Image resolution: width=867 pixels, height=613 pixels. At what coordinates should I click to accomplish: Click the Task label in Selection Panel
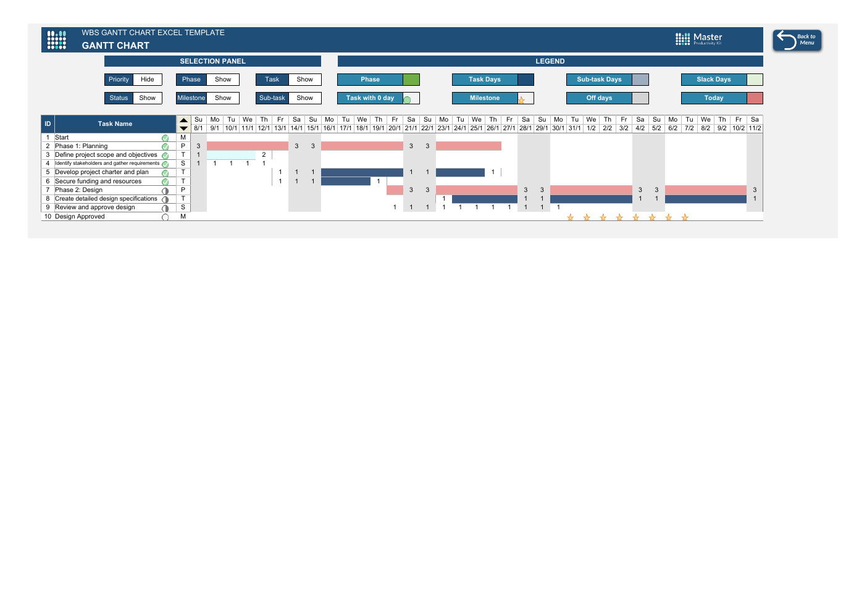click(x=272, y=80)
